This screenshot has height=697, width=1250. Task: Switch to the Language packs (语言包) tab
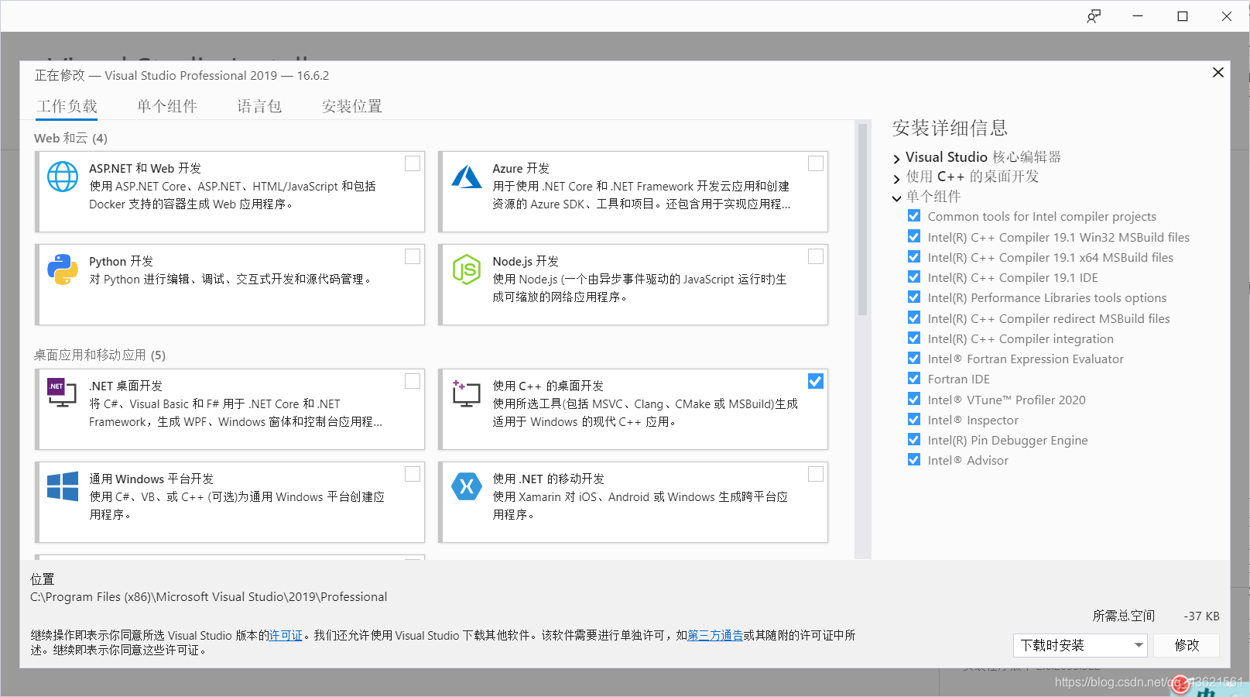[x=259, y=107]
